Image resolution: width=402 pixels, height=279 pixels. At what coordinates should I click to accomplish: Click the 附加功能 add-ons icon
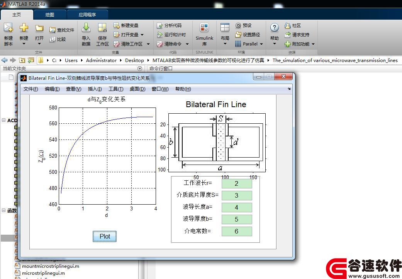pos(288,44)
